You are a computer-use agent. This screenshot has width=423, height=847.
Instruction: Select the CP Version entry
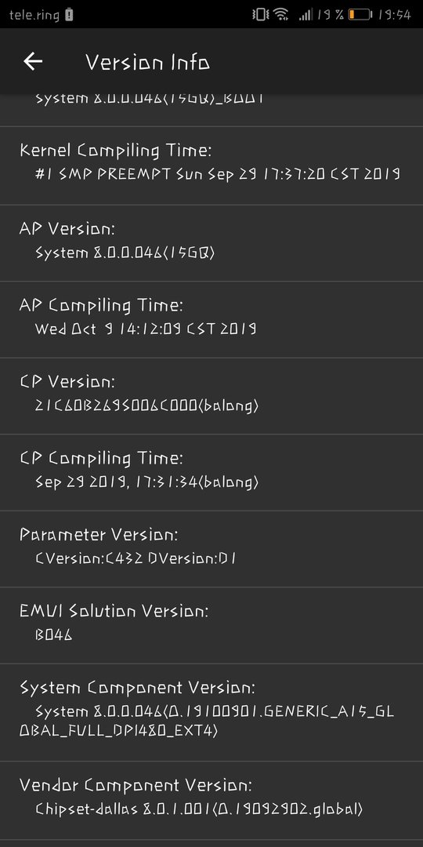(x=211, y=397)
